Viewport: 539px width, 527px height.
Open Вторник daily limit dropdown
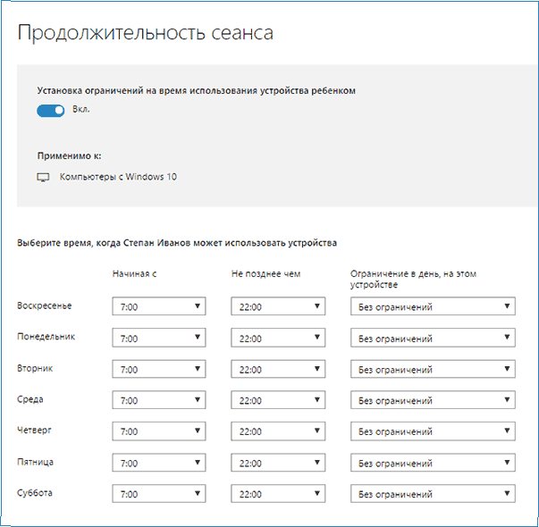click(433, 369)
